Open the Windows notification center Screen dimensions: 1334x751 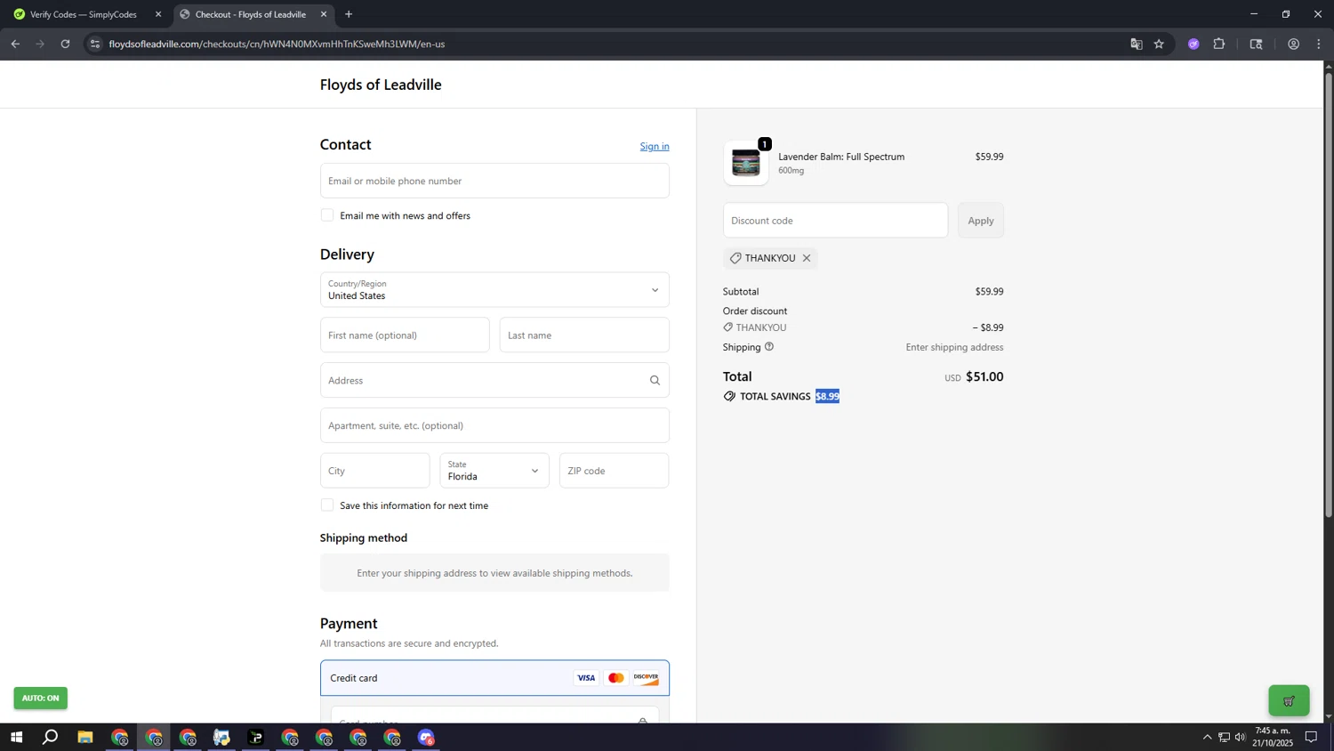pyautogui.click(x=1311, y=737)
